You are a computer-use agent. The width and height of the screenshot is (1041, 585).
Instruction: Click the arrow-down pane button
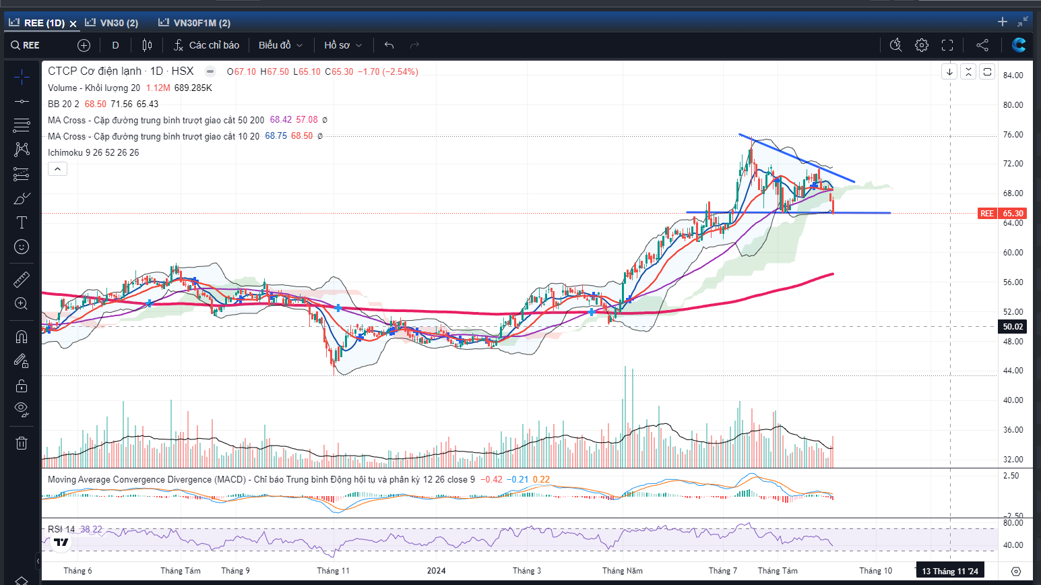click(949, 71)
